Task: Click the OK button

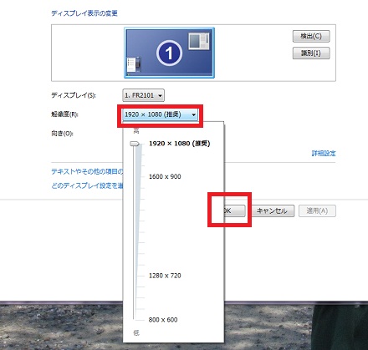Action: (x=234, y=211)
